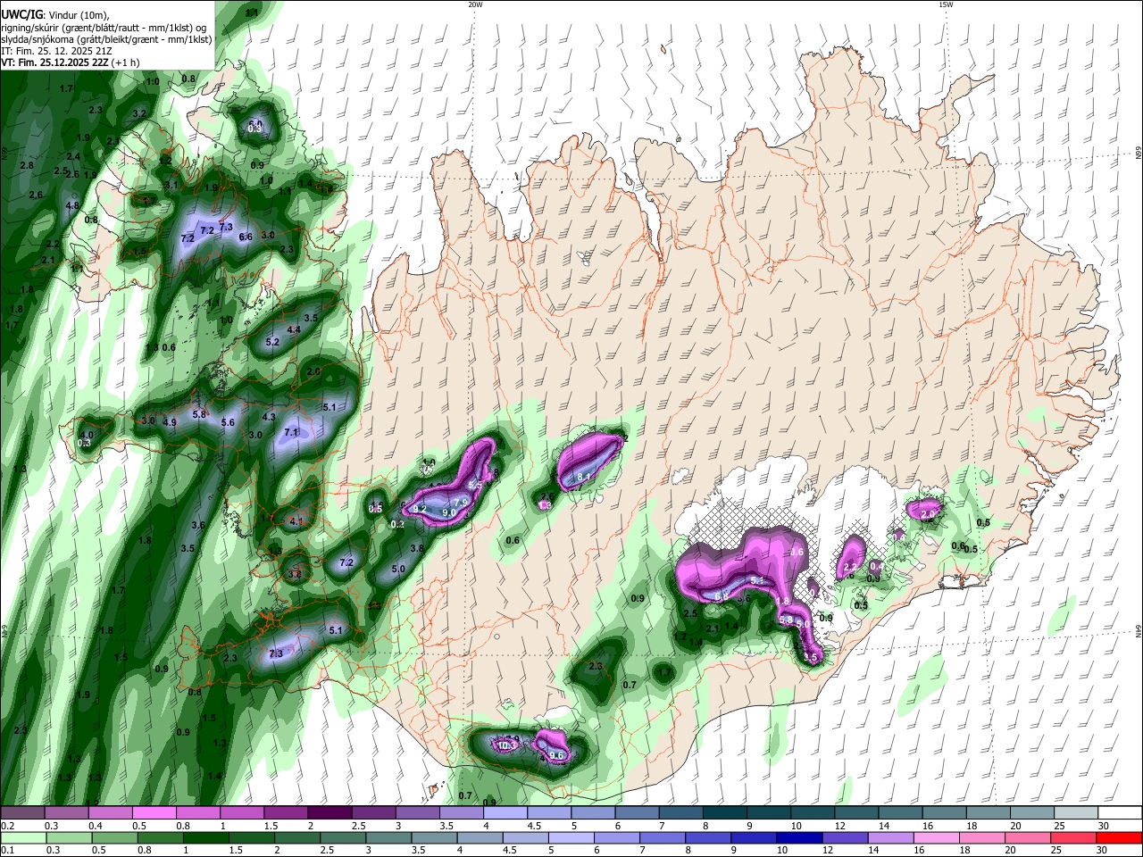Screen dimensions: 1143x857
Task: Click the 9.6 value on the south coast
Action: pos(556,755)
